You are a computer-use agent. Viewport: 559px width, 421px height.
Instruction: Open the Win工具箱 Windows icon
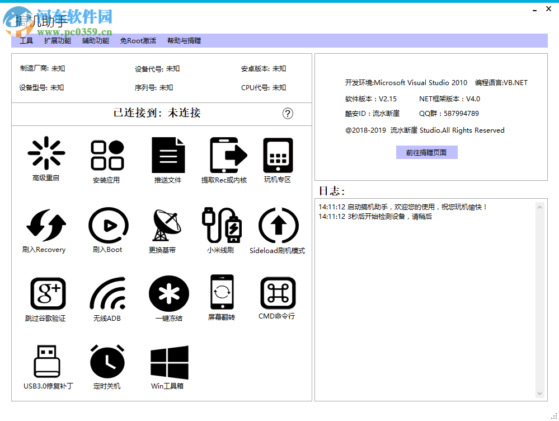[170, 362]
